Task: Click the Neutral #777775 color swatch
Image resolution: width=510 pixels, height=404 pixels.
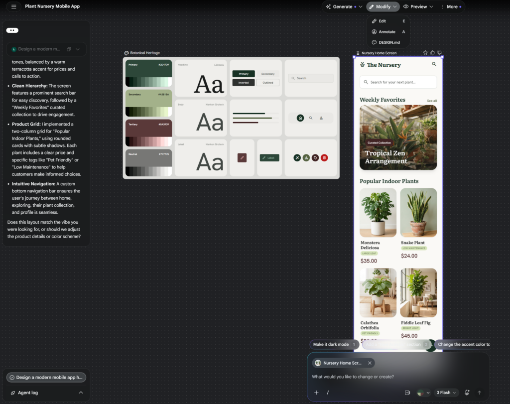Action: (148, 162)
